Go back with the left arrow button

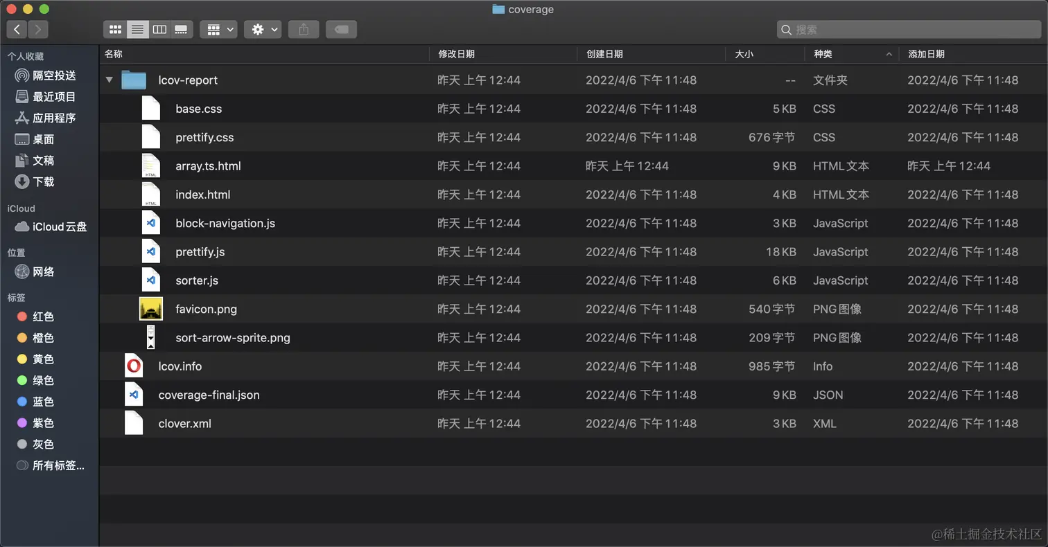tap(17, 29)
